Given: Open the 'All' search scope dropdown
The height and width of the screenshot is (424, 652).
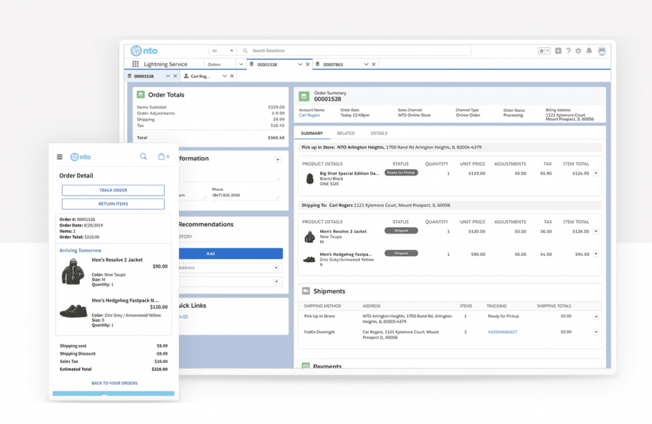Looking at the screenshot, I should click(222, 50).
